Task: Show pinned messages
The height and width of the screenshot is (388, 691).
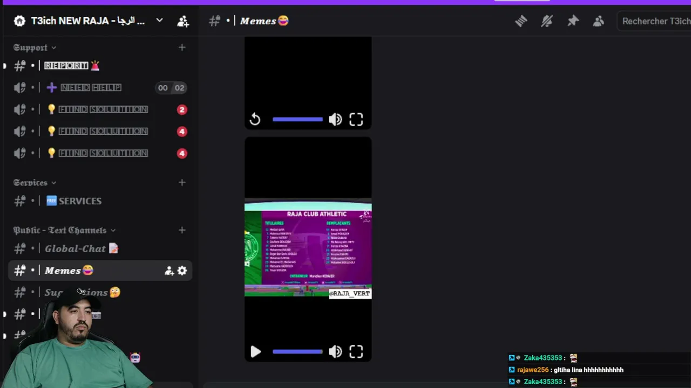Action: (x=573, y=21)
